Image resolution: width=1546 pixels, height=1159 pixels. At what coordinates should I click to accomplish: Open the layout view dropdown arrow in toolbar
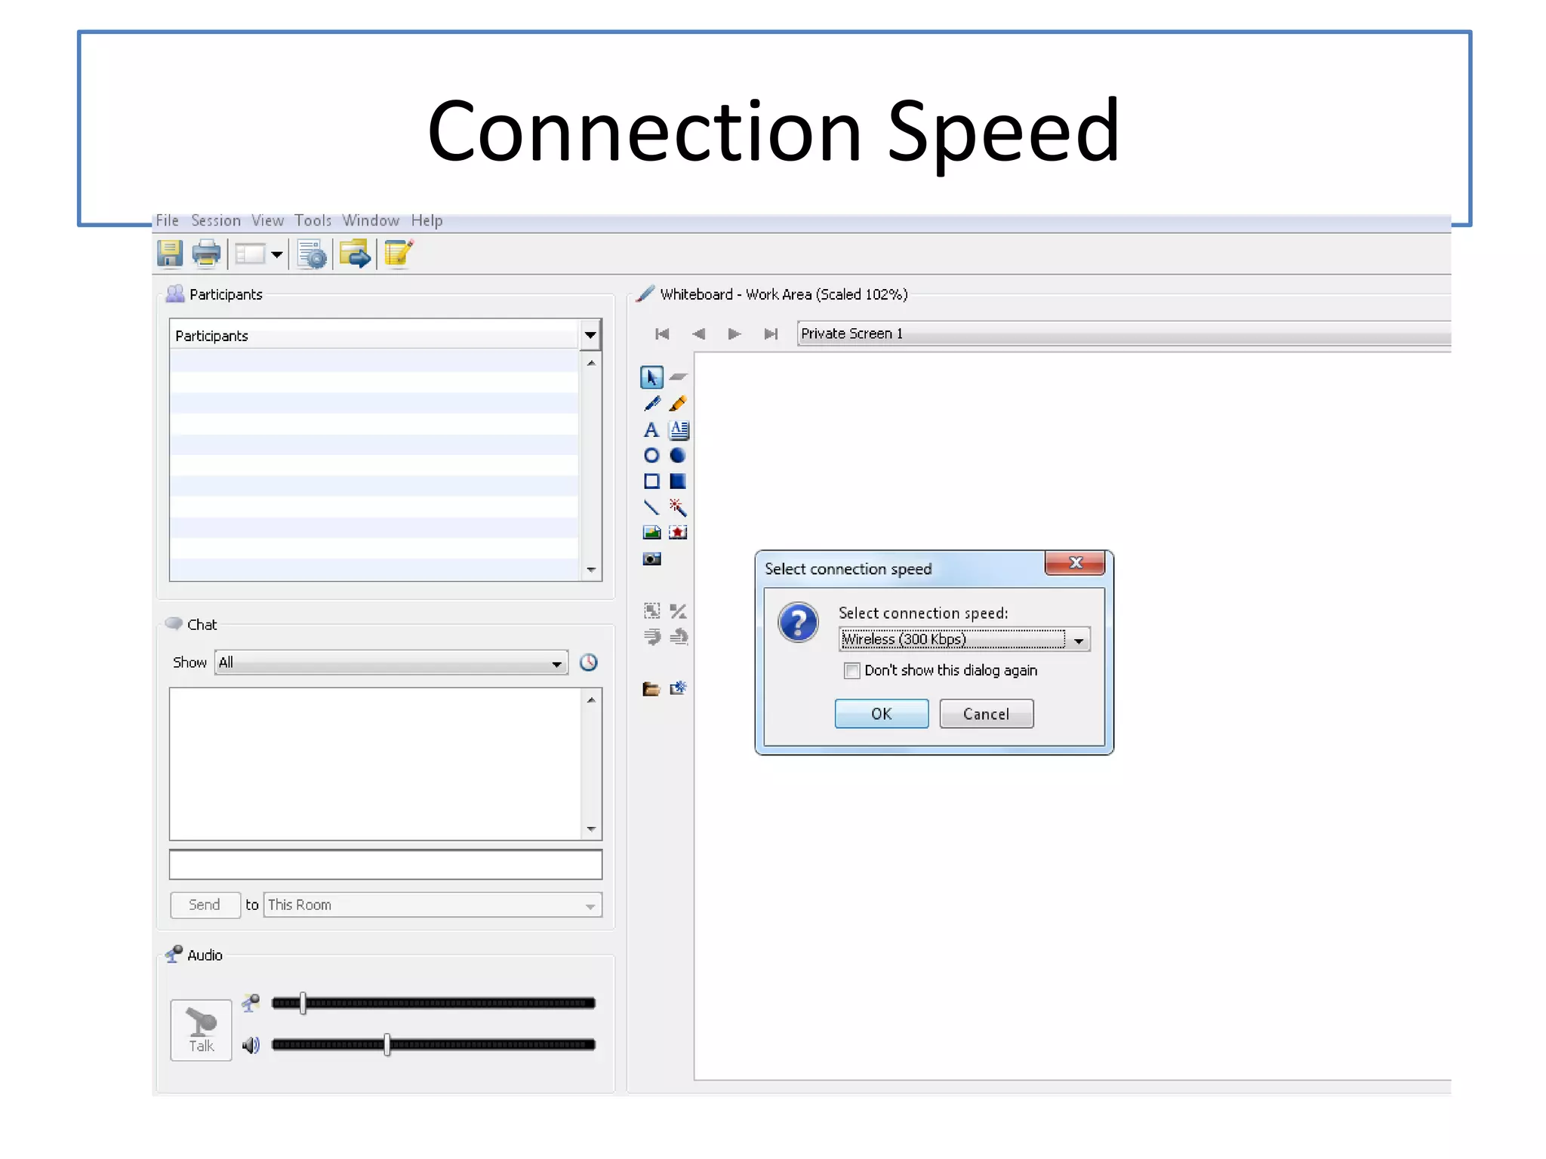click(x=277, y=255)
